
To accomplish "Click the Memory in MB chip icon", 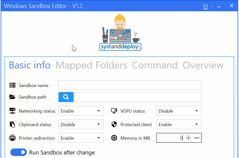I will pos(114,138).
